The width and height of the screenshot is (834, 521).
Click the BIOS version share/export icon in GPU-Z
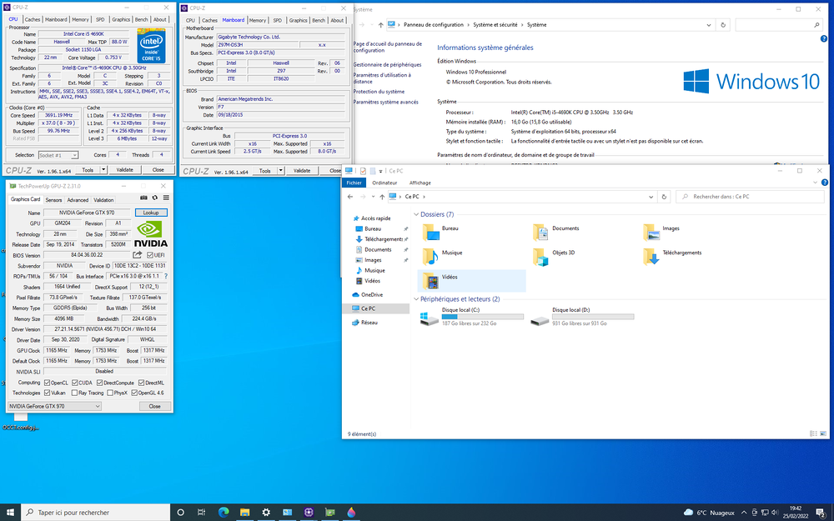coord(138,255)
